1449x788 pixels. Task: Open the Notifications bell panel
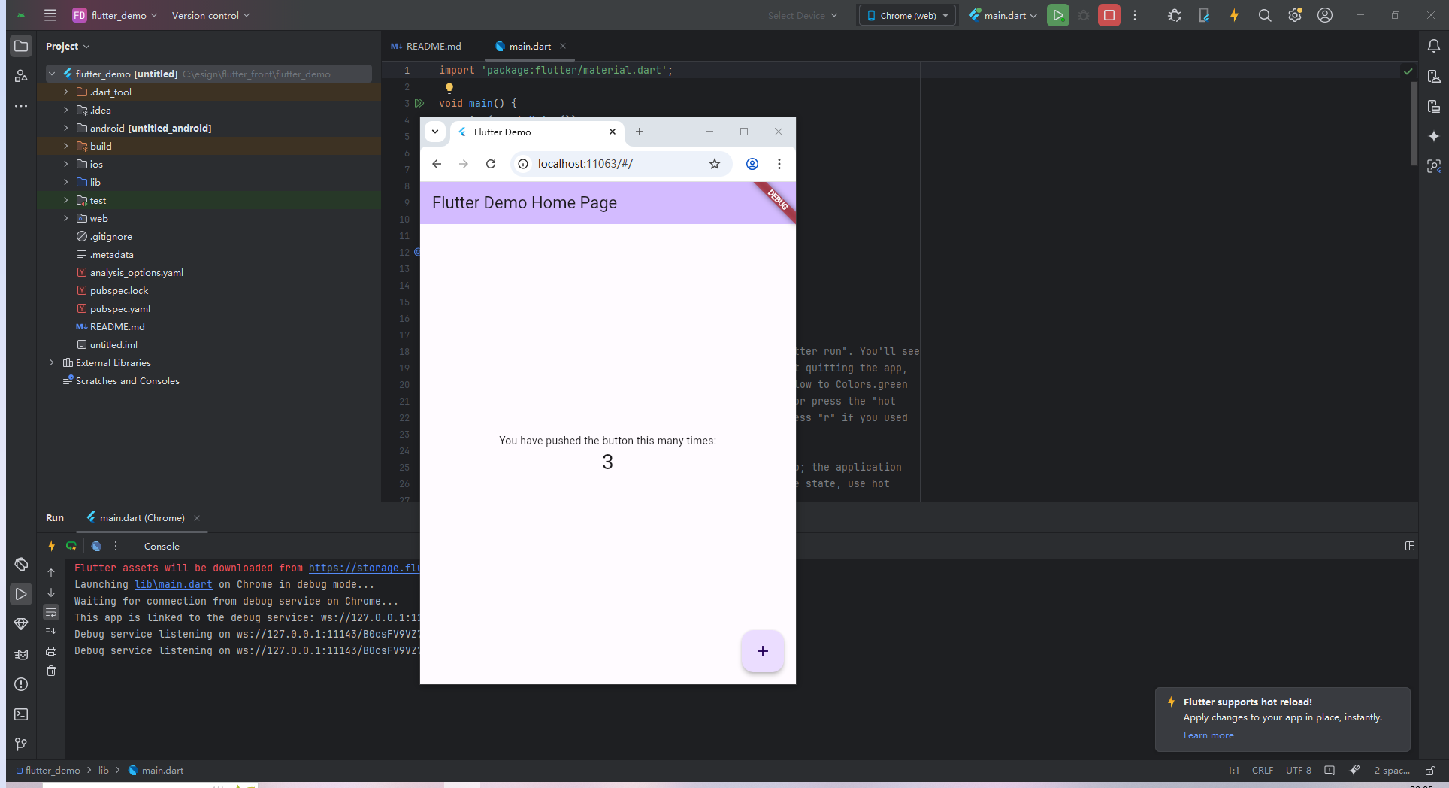1433,46
